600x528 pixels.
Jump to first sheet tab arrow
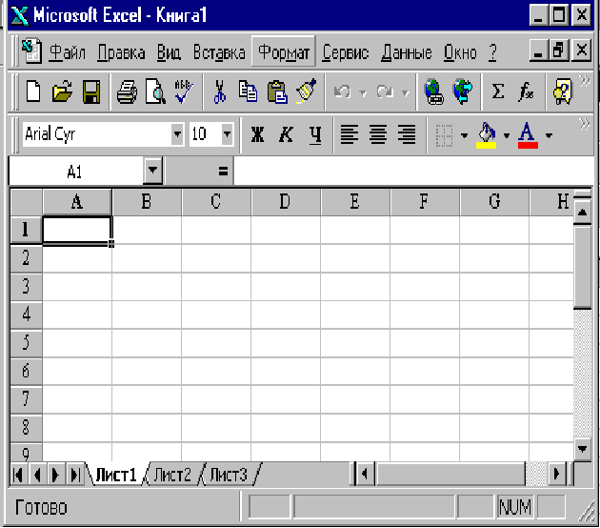click(18, 475)
